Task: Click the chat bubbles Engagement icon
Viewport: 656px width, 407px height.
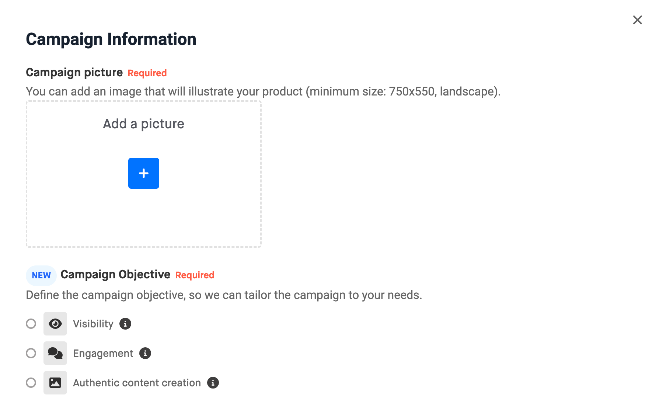Action: tap(55, 353)
